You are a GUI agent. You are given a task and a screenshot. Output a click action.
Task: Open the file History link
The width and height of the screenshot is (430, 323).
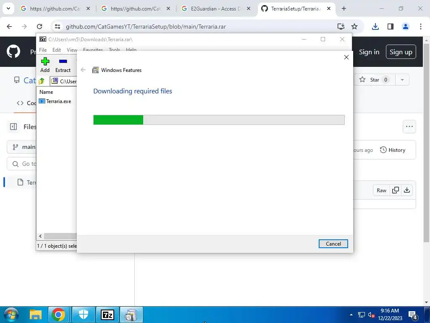coord(393,150)
